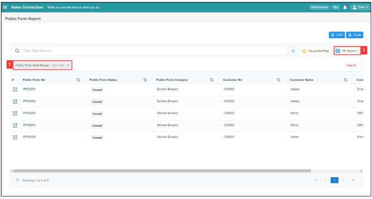The image size is (372, 199).
Task: Click customer name Johan
Action: (294, 137)
